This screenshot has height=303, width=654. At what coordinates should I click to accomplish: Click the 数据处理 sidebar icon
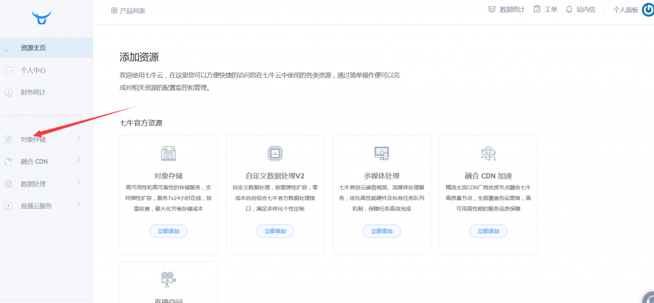click(x=8, y=184)
